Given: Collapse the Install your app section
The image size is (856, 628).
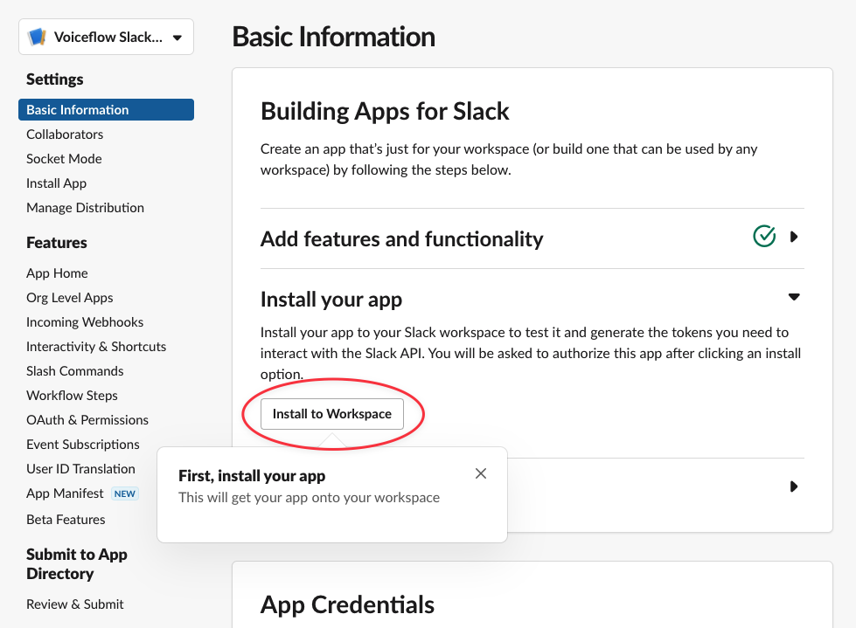Looking at the screenshot, I should coord(794,297).
